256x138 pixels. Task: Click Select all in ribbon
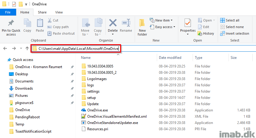tap(230, 20)
